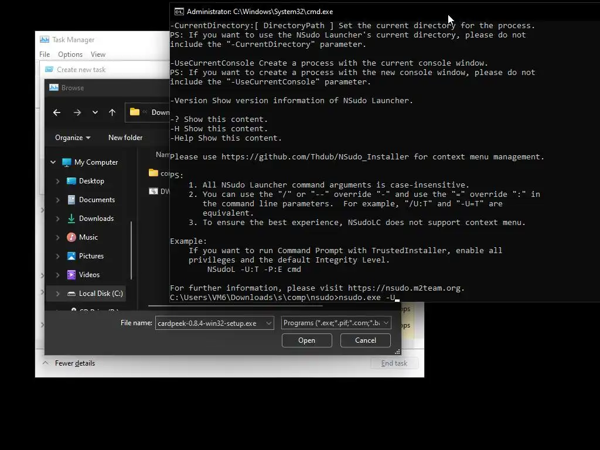The height and width of the screenshot is (450, 600).
Task: Open Task Manager File menu
Action: coord(45,54)
